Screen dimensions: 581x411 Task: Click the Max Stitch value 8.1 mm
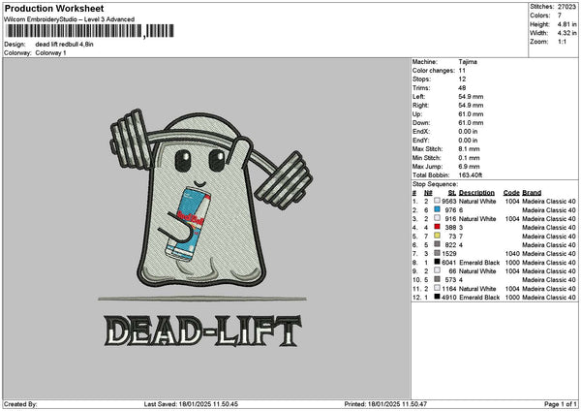click(x=469, y=149)
